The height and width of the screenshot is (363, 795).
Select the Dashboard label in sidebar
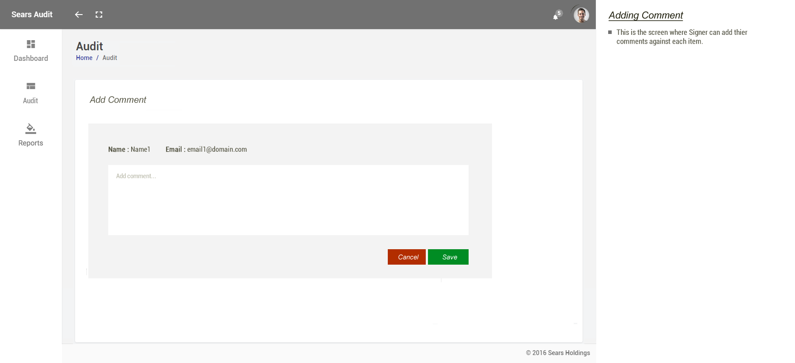tap(31, 58)
